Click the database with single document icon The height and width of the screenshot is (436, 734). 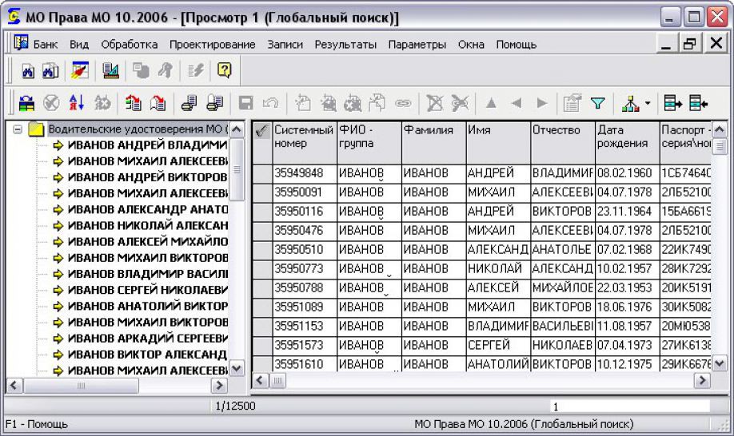[x=189, y=103]
